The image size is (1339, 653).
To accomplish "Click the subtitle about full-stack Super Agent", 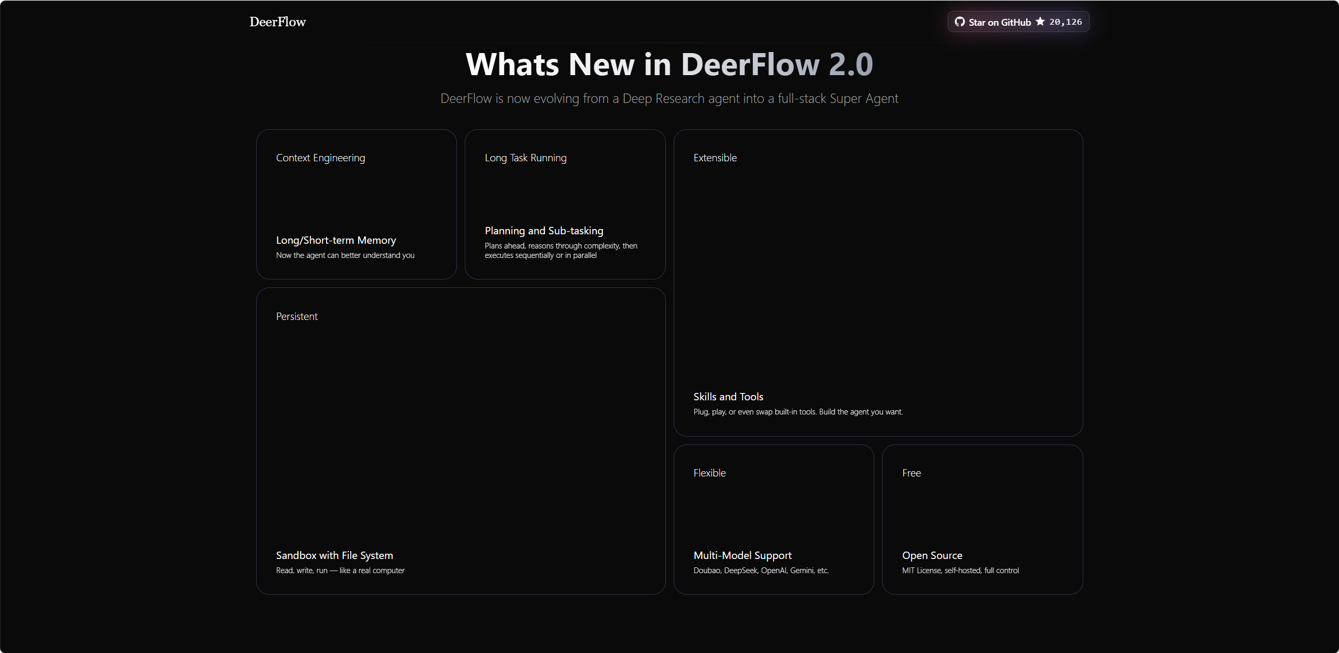I will [669, 98].
